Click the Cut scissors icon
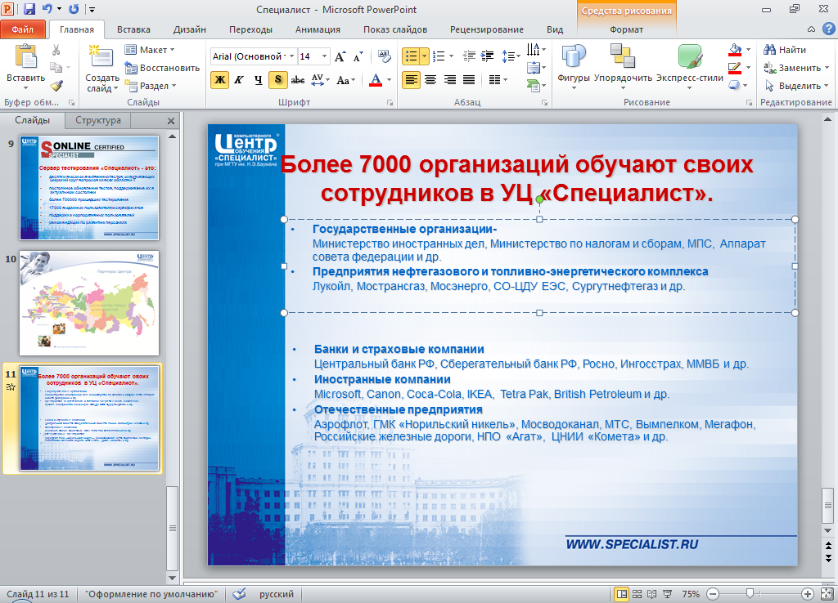 pos(56,50)
